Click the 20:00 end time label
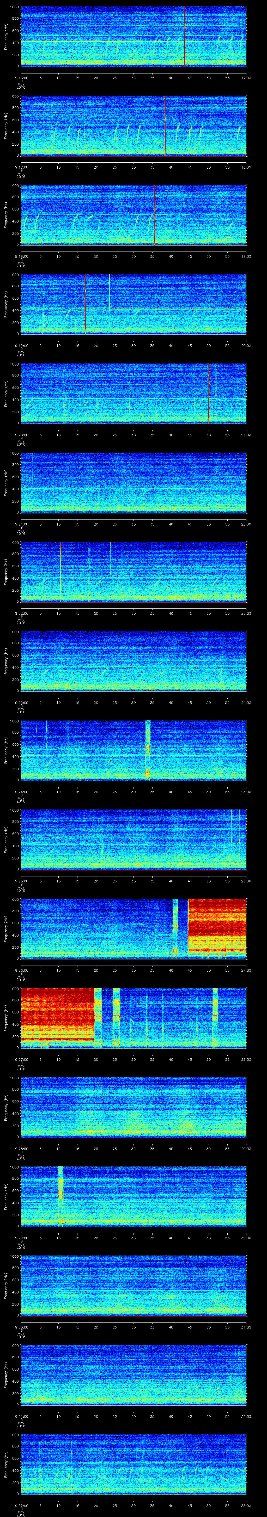 pyautogui.click(x=246, y=346)
